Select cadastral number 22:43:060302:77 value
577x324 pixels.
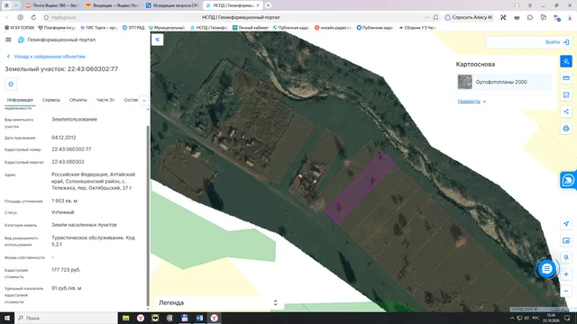tap(71, 149)
